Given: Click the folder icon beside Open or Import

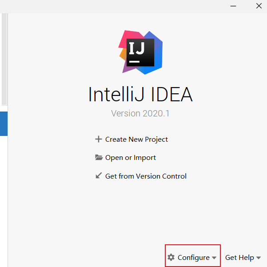Looking at the screenshot, I should pyautogui.click(x=99, y=158).
